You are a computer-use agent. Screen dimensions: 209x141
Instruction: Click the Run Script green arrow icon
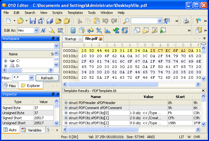point(163,30)
